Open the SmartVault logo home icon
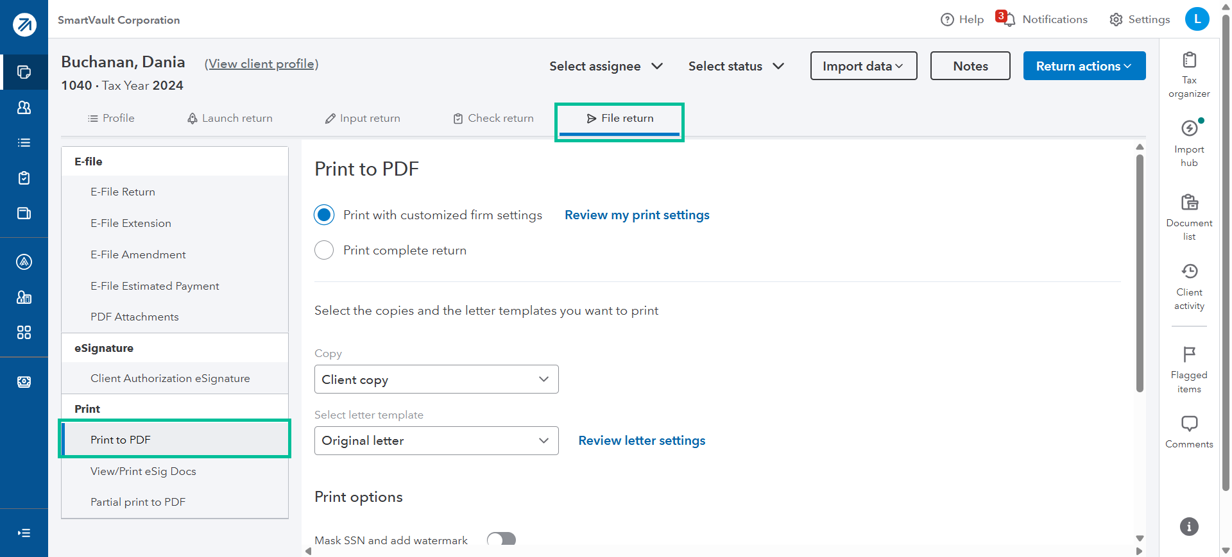This screenshot has width=1232, height=557. pos(24,25)
